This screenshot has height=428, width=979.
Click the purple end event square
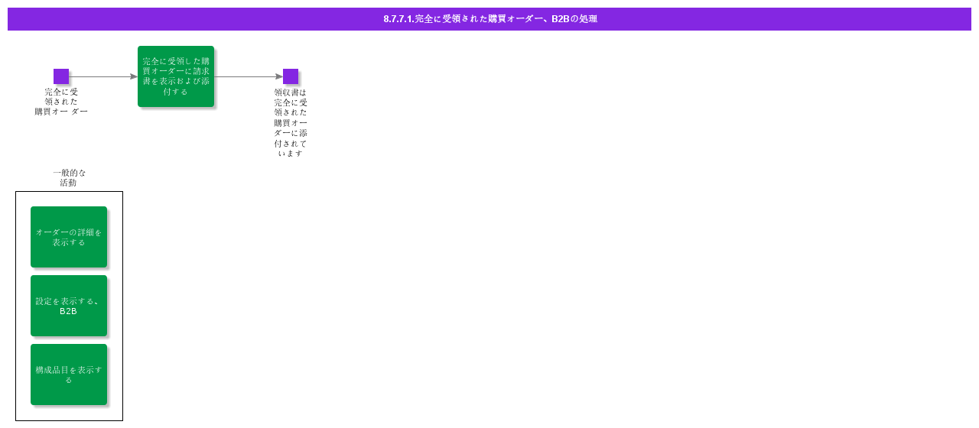(291, 76)
